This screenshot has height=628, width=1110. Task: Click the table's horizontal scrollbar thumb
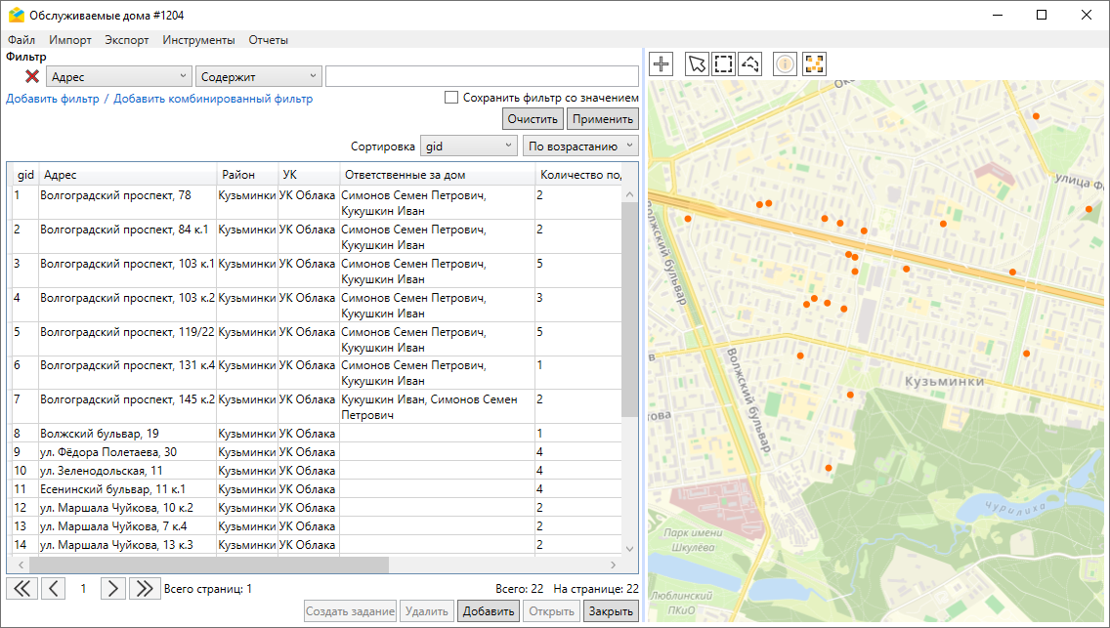(x=209, y=565)
